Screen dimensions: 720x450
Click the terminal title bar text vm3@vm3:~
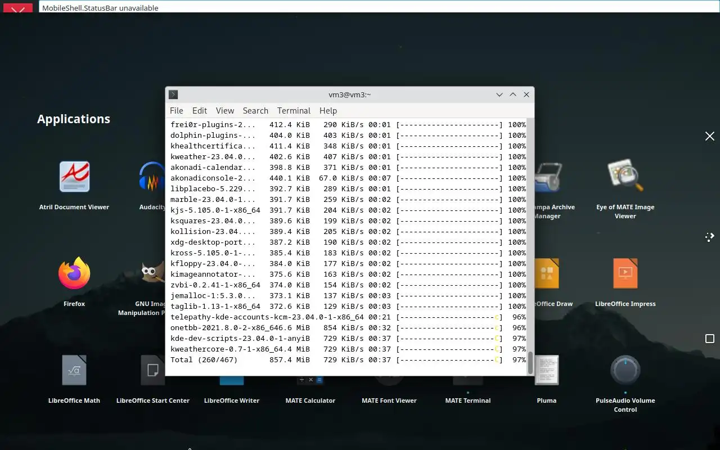[350, 94]
